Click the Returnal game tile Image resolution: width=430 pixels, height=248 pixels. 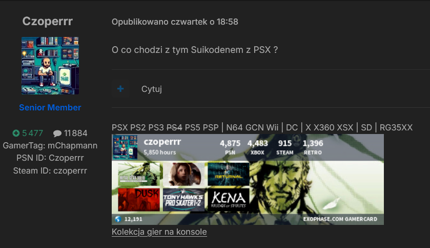click(x=229, y=175)
